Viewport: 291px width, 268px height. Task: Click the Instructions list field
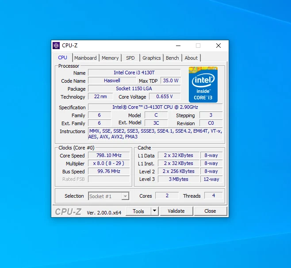[x=155, y=134]
